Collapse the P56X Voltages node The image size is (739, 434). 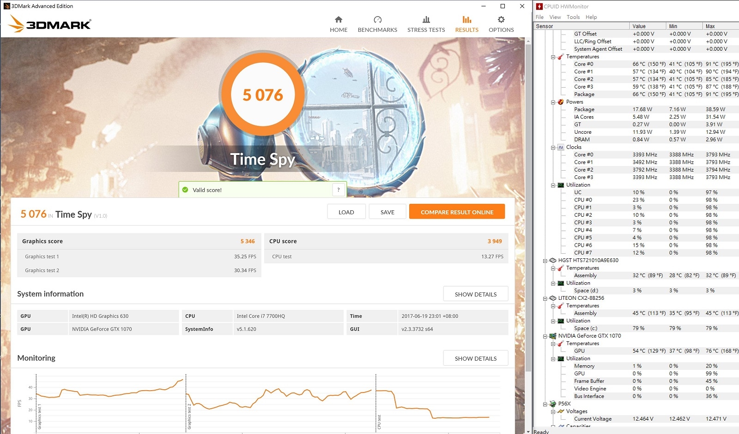tap(553, 411)
